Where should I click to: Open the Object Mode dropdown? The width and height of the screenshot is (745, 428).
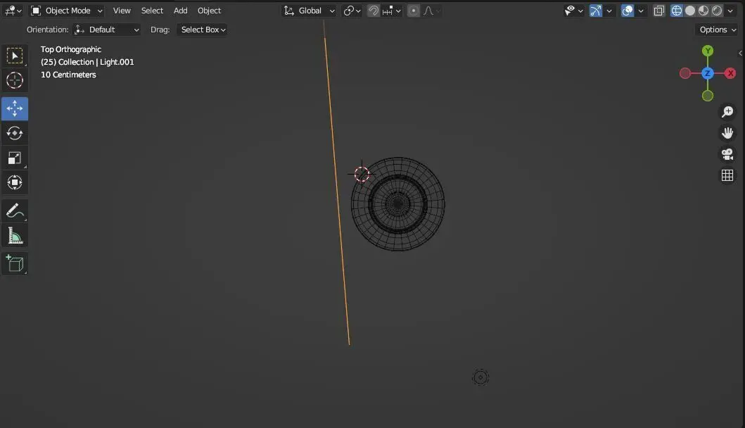67,11
